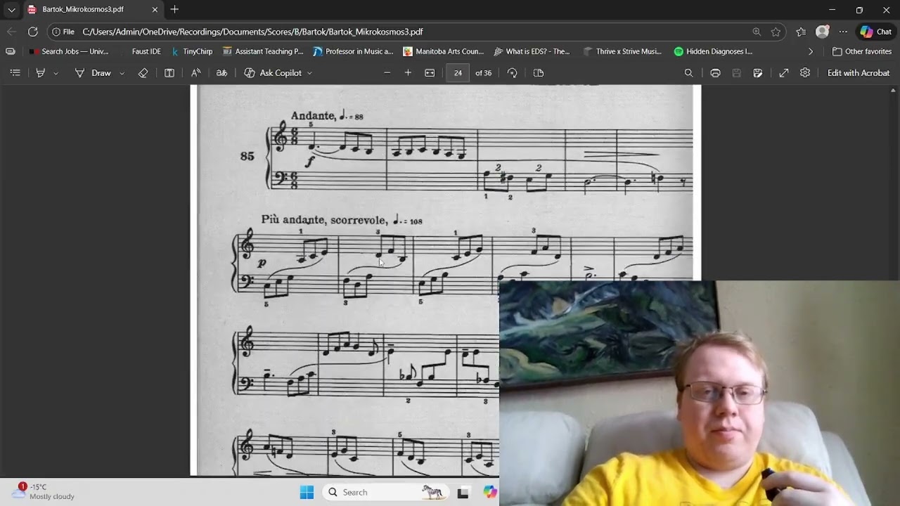Launch Copilot from the taskbar
Image resolution: width=900 pixels, height=506 pixels.
(x=490, y=493)
